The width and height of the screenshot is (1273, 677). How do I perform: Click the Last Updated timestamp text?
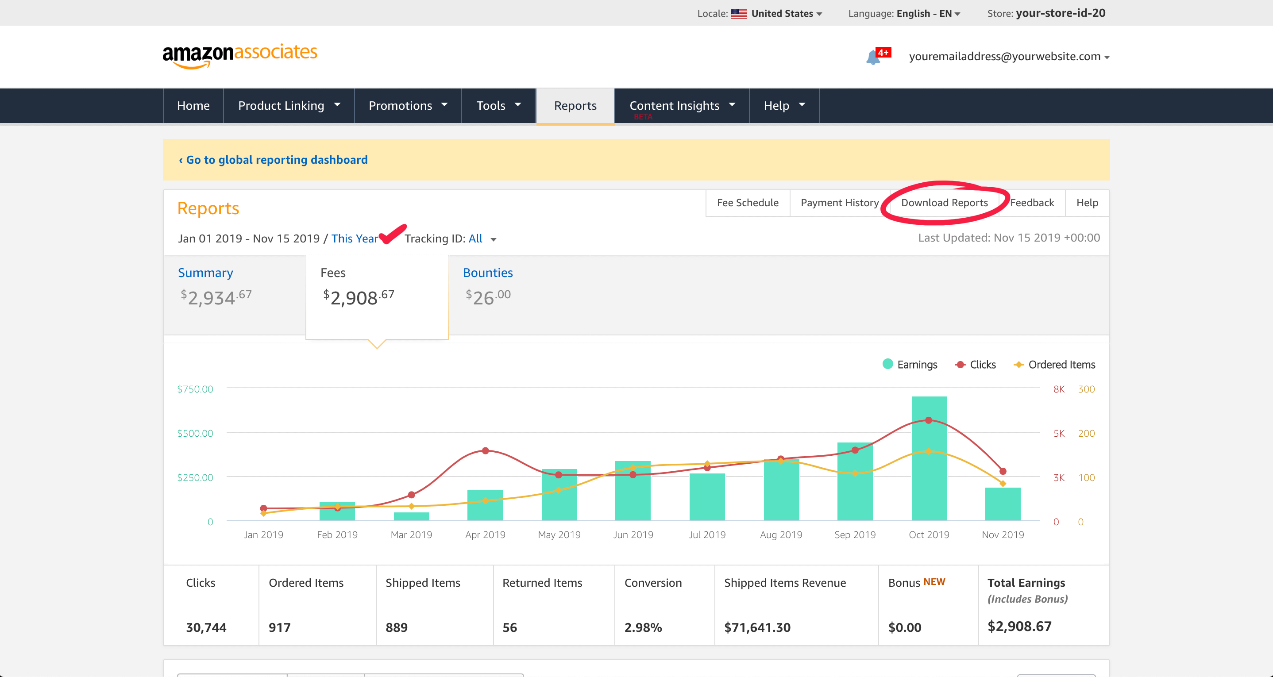coord(1009,238)
